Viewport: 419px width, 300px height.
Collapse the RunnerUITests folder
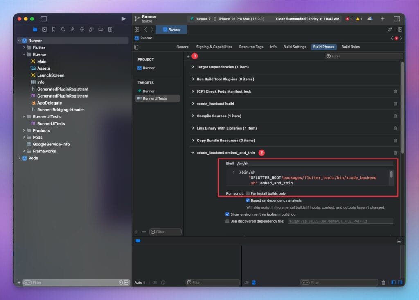pos(24,117)
